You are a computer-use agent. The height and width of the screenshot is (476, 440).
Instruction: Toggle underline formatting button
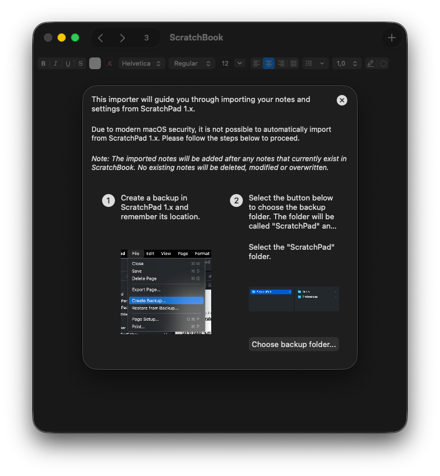click(68, 63)
